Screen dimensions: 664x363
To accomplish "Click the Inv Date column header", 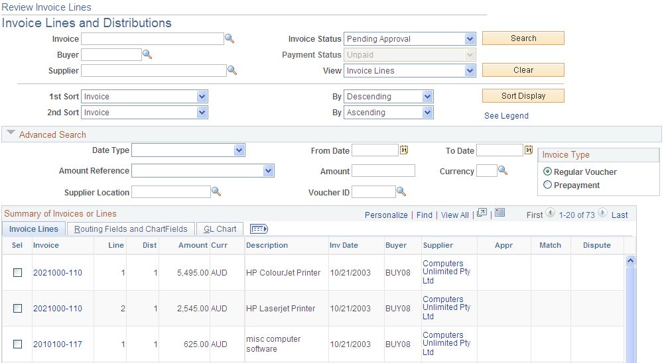I will coord(344,245).
